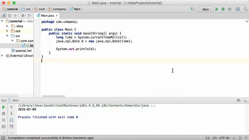Stop the process in Run panel
Viewport: 249px width, 140px height.
[x=4, y=114]
